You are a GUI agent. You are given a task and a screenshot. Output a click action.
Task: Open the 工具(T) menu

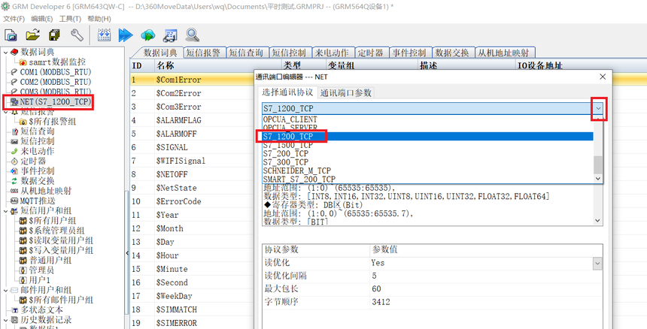(70, 18)
